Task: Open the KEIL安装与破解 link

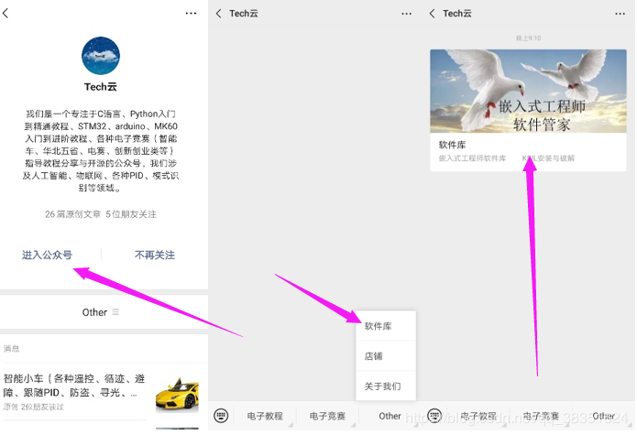Action: click(548, 158)
